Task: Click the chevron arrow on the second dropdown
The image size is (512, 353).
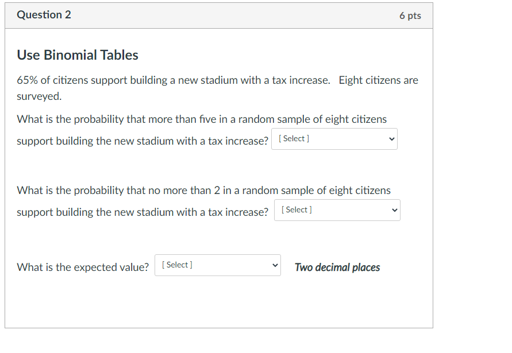Action: tap(395, 210)
